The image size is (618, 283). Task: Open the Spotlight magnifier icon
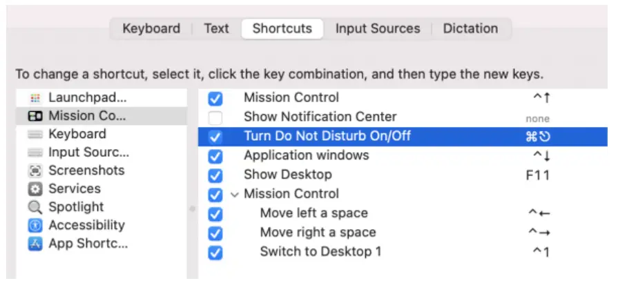[x=35, y=207]
